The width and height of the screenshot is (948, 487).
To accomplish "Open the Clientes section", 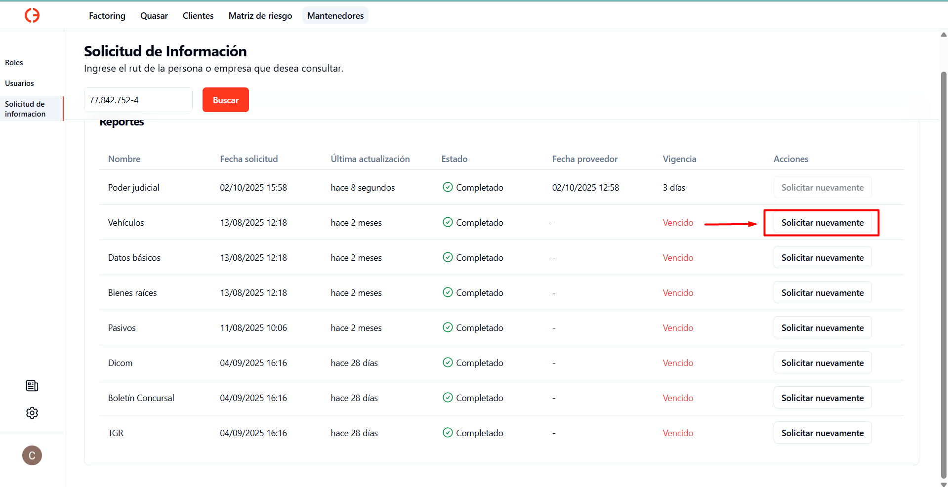I will [x=198, y=16].
